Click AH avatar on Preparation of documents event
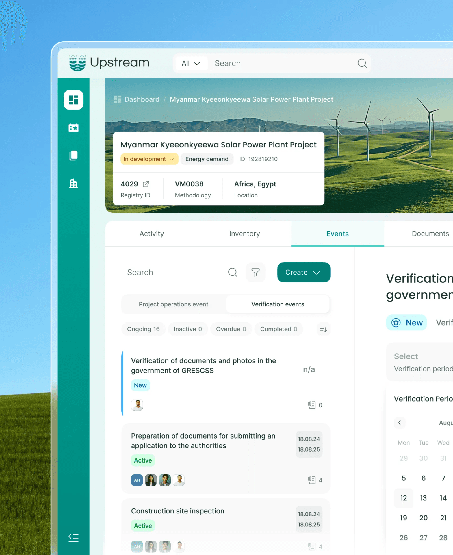Image resolution: width=453 pixels, height=555 pixels. tap(137, 480)
